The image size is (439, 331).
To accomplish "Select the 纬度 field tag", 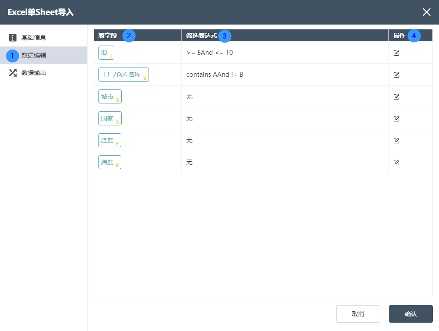I will coord(110,162).
